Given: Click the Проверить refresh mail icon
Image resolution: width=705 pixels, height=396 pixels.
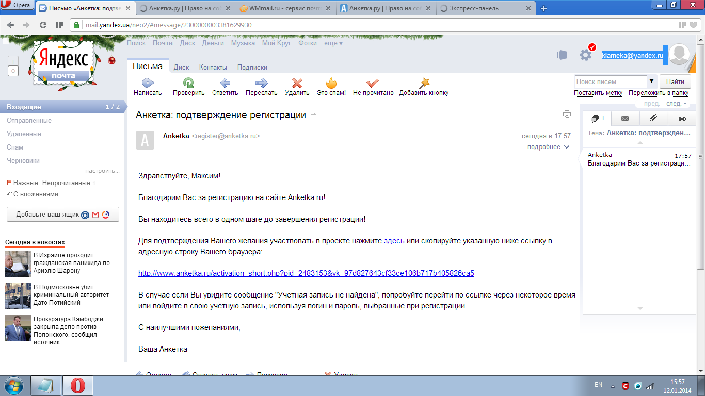Looking at the screenshot, I should click(x=188, y=82).
